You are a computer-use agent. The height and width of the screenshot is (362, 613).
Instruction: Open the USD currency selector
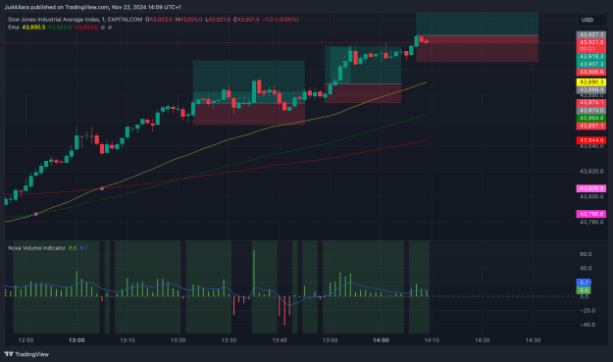591,20
